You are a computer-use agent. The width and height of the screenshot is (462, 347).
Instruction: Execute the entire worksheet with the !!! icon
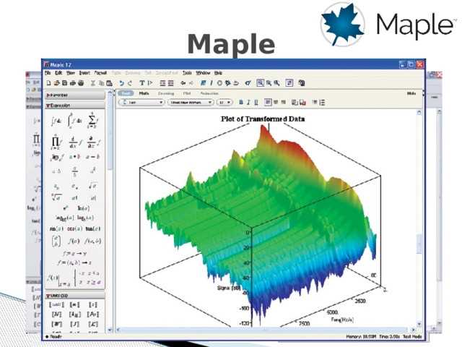[x=203, y=83]
